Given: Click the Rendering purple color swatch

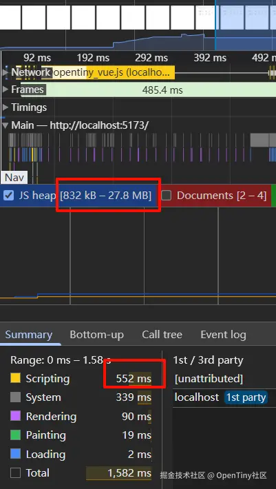Looking at the screenshot, I should (15, 416).
